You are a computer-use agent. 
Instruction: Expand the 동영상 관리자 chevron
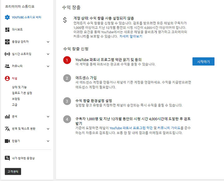(48, 42)
